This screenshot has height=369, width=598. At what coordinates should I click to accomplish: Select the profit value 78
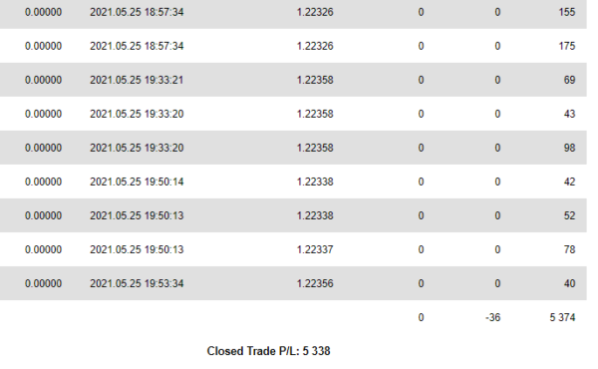[569, 249]
